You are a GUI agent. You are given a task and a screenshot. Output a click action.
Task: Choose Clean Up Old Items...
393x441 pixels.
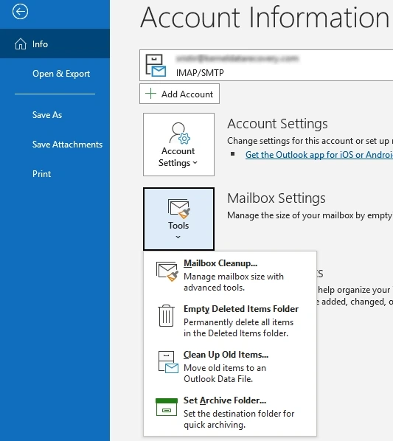230,367
